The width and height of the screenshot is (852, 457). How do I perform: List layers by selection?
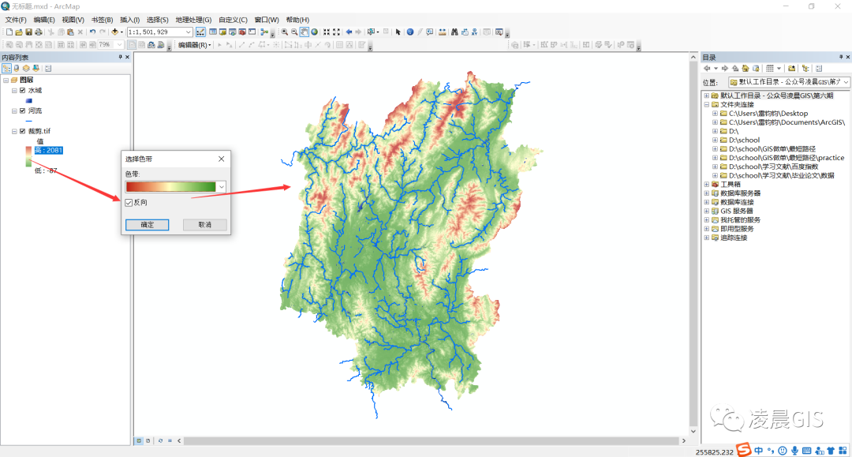coord(35,69)
